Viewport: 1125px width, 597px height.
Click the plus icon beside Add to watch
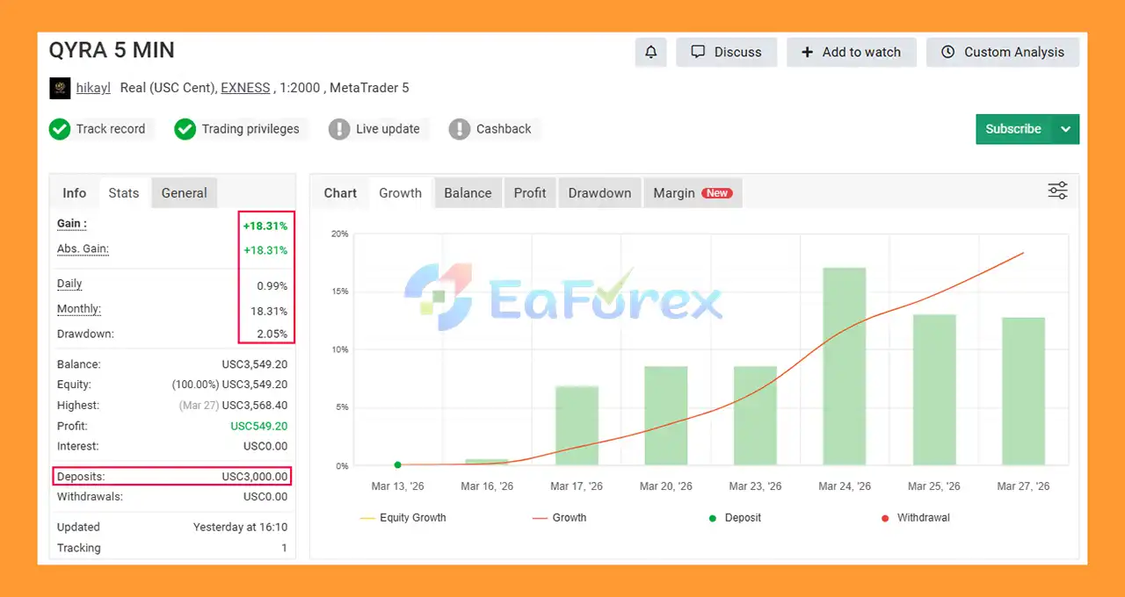(x=808, y=52)
